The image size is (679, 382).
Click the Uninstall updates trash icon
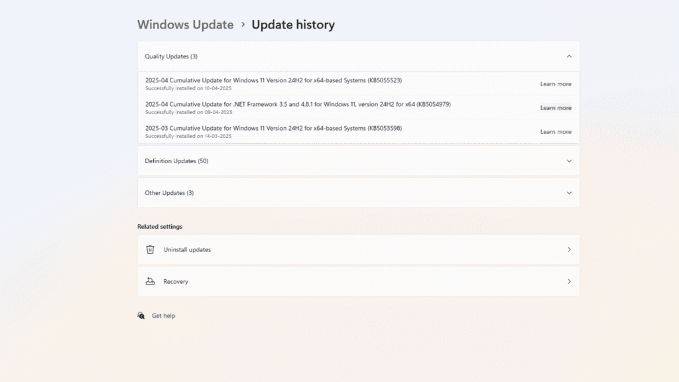[x=151, y=249]
